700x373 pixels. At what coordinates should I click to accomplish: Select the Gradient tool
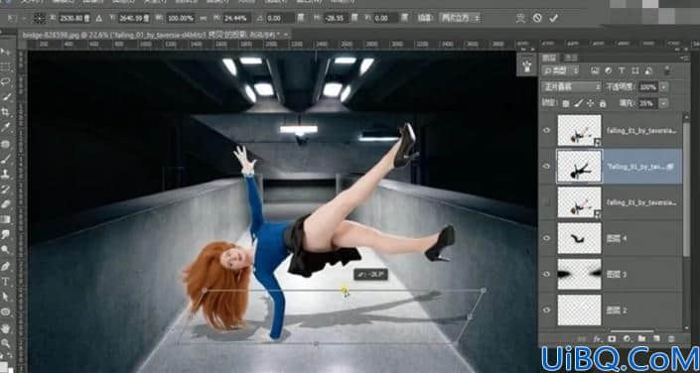[6, 219]
